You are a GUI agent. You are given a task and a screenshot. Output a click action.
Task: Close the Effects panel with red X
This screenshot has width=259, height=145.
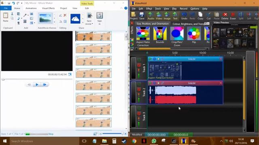[x=132, y=23]
